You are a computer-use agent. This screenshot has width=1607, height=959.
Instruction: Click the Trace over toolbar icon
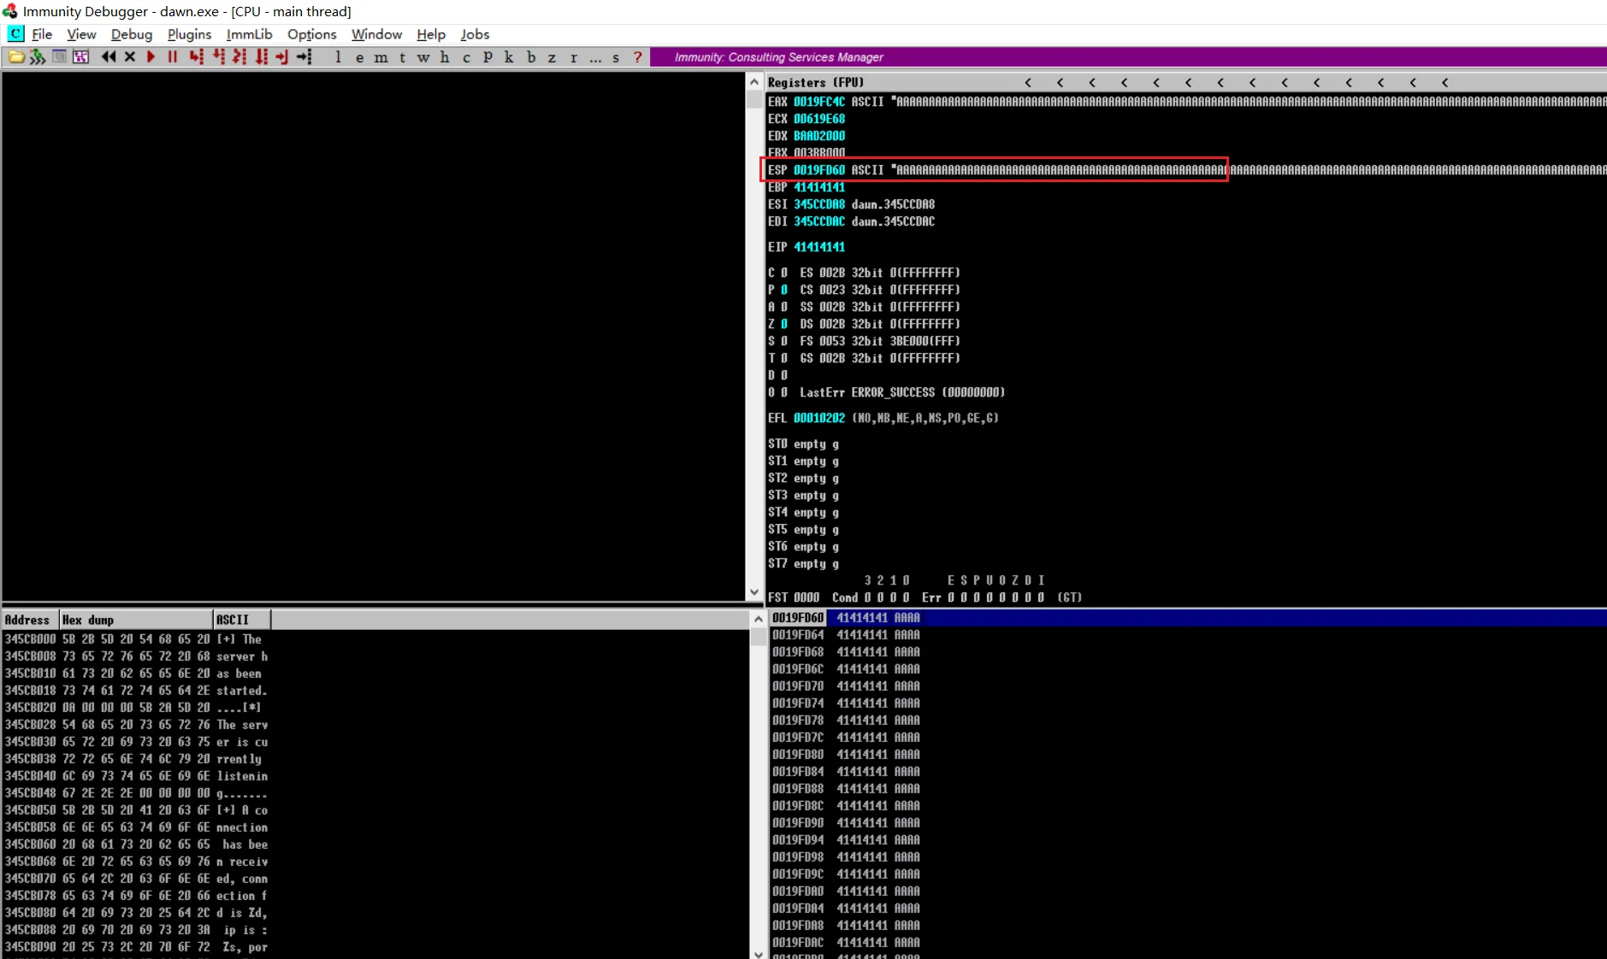(x=262, y=57)
